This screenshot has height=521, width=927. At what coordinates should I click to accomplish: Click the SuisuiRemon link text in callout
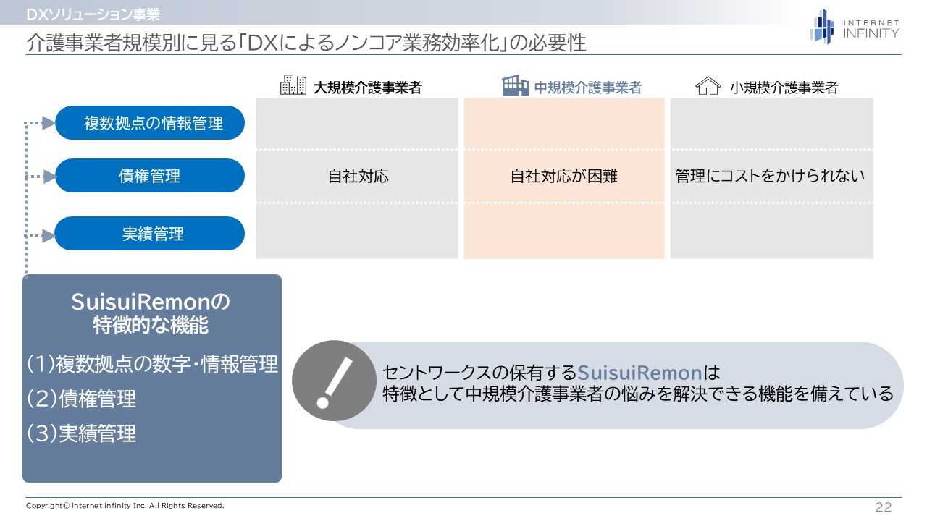click(640, 373)
